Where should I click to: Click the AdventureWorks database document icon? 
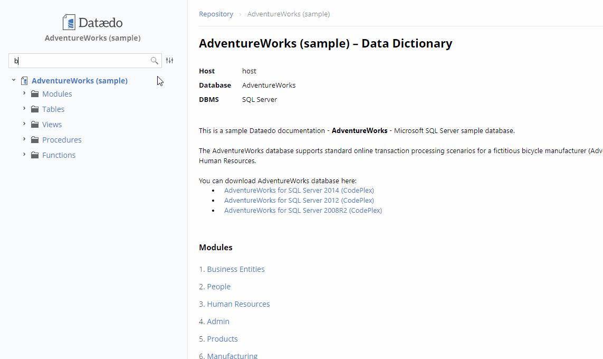click(24, 81)
